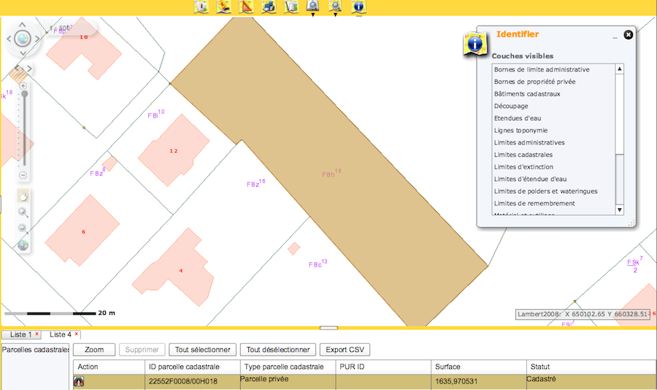Select the pushpin annotation tool
Screen dimensions: 657x390
pos(224,7)
